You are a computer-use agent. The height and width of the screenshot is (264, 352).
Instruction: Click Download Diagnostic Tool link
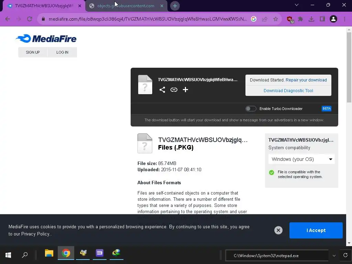tap(288, 91)
